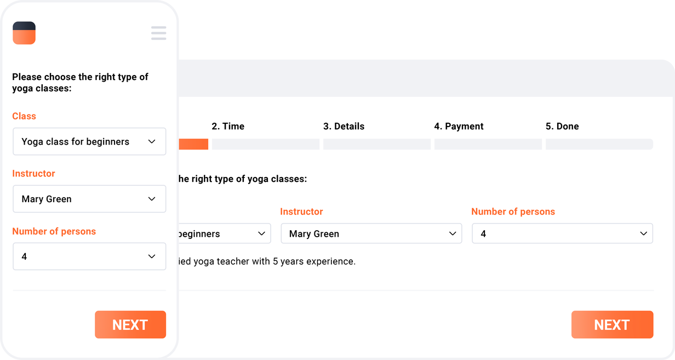Screen dimensions: 675x360
Task: Open desktop Mary Green instructor dropdown
Action: coord(371,233)
